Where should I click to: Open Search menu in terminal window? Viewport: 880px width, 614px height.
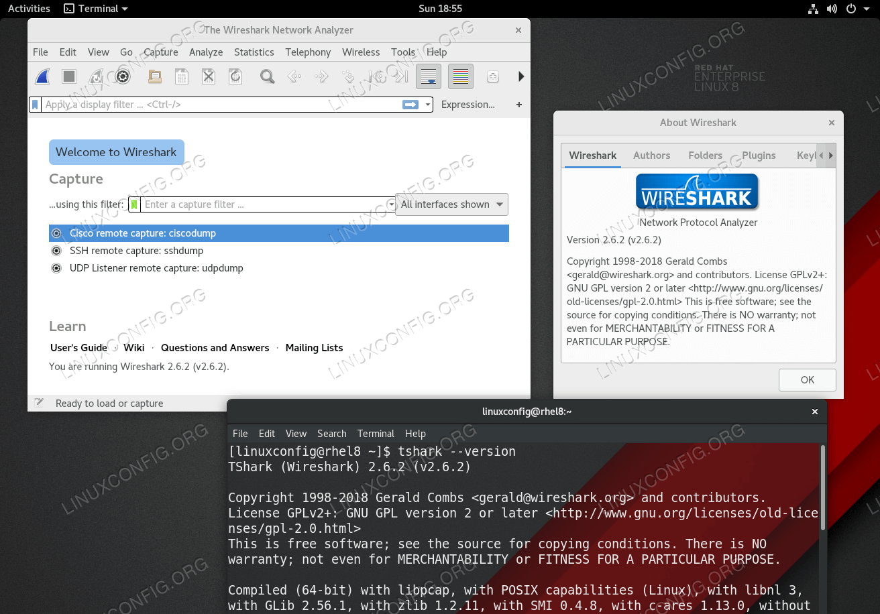coord(331,434)
